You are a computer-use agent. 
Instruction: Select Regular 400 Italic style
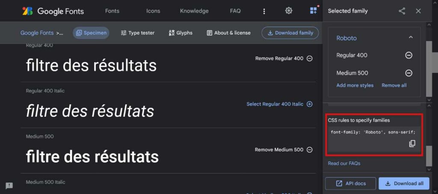tap(279, 104)
